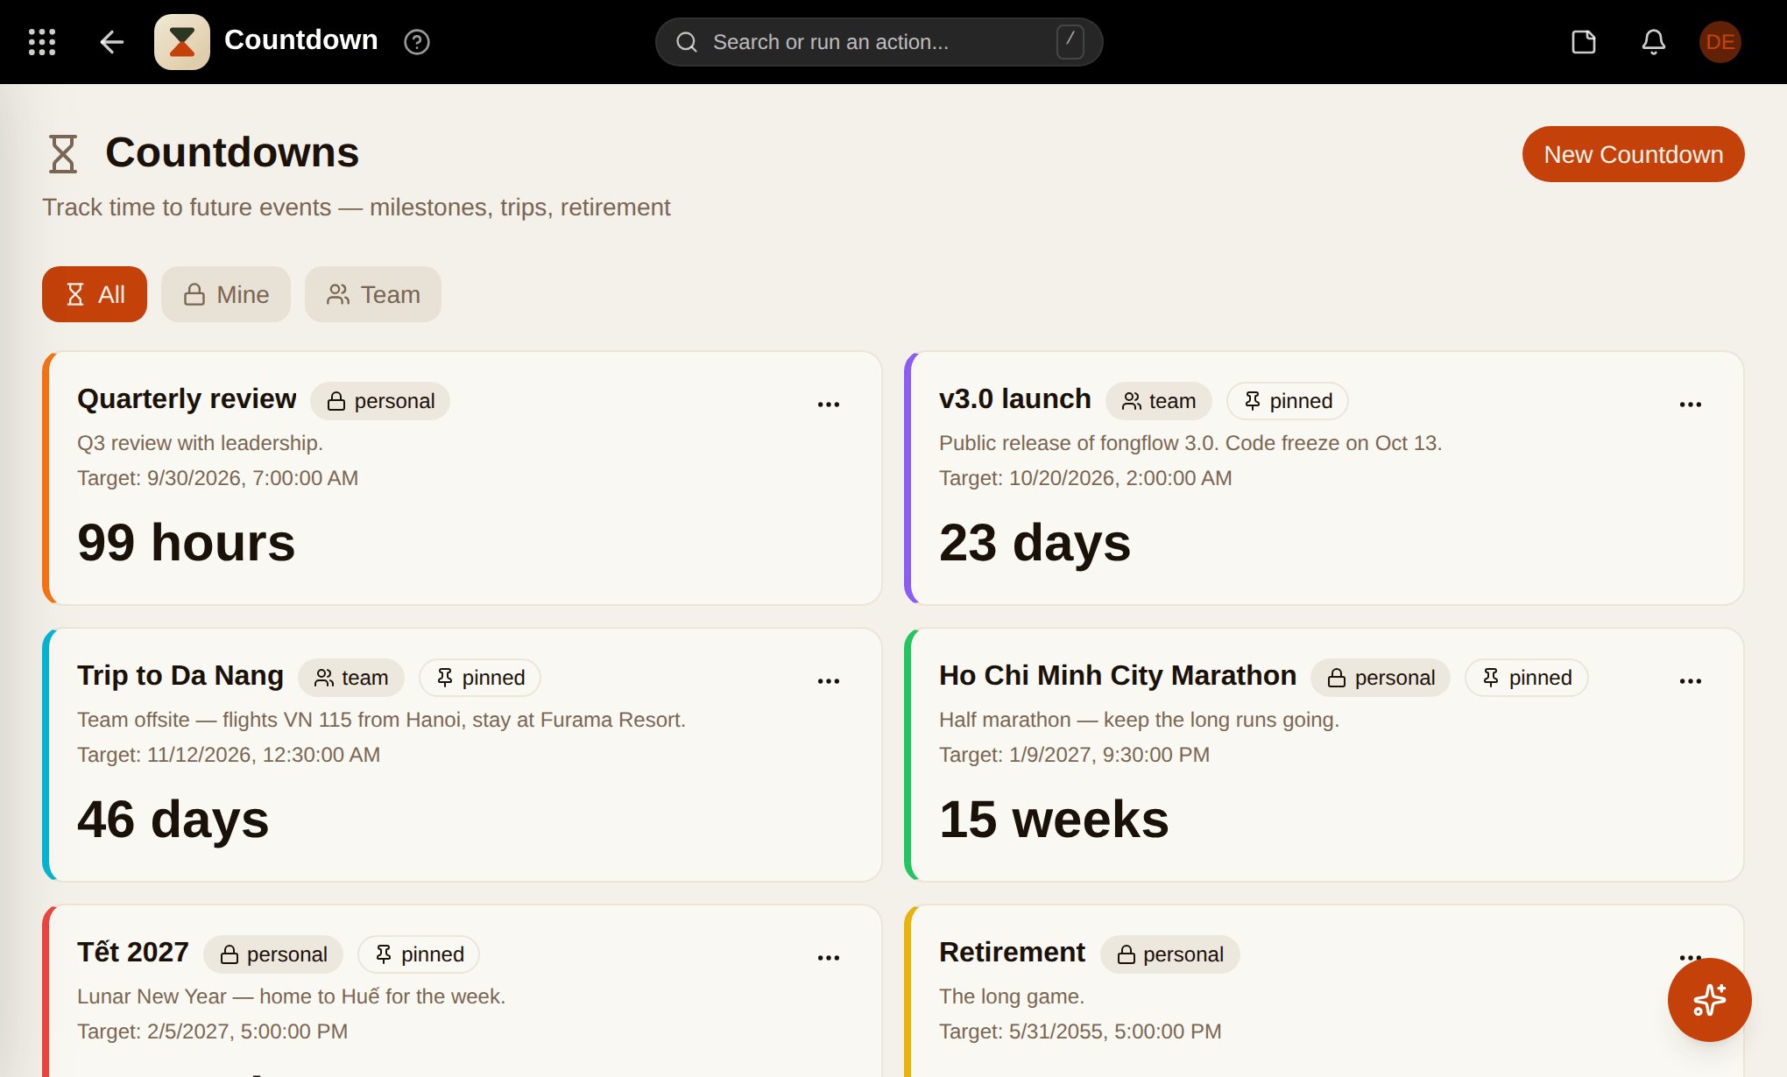The width and height of the screenshot is (1787, 1077).
Task: Click 'Target: 11/12/2026, 12:30:00 AM' text
Action: [x=229, y=755]
